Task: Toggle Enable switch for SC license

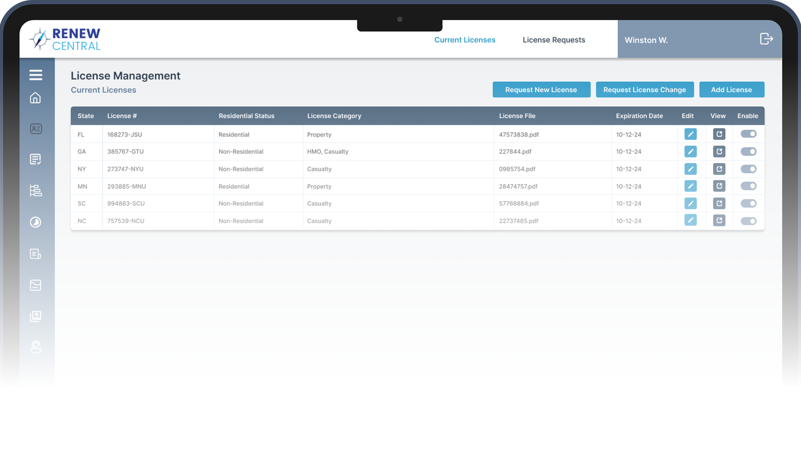Action: pos(748,203)
